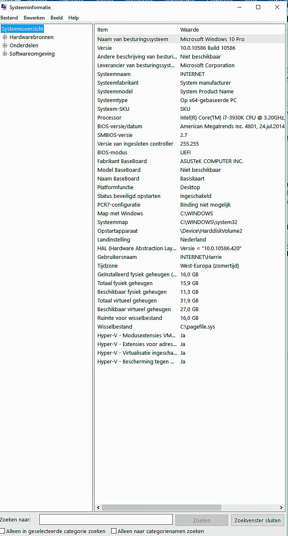
Task: Click the value Microsoft Corporation
Action: [x=207, y=65]
